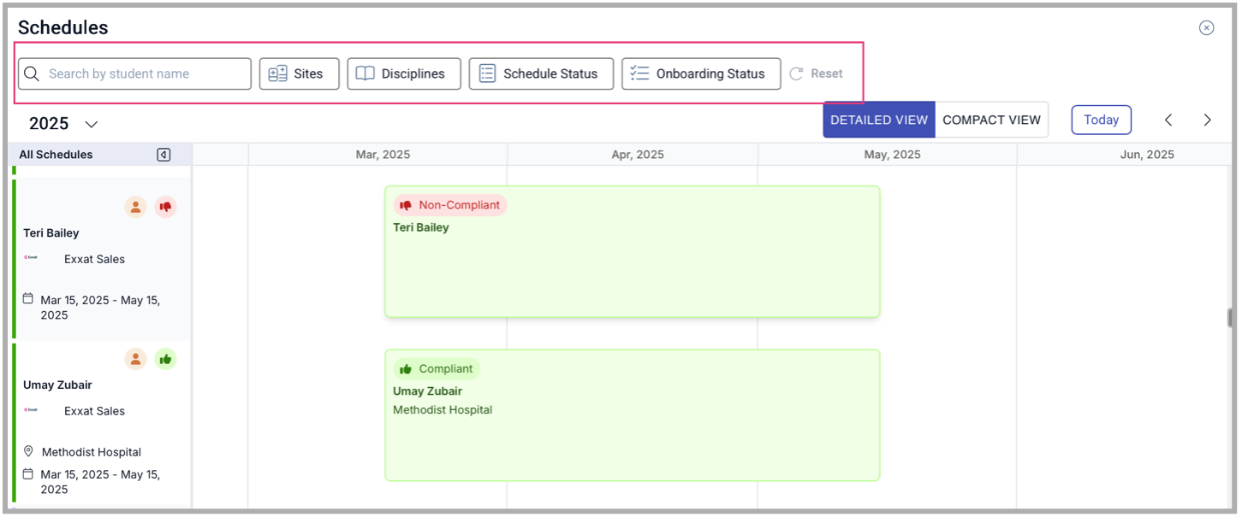Open the Sites filter
Screen dimensions: 1242x517
pyautogui.click(x=299, y=73)
